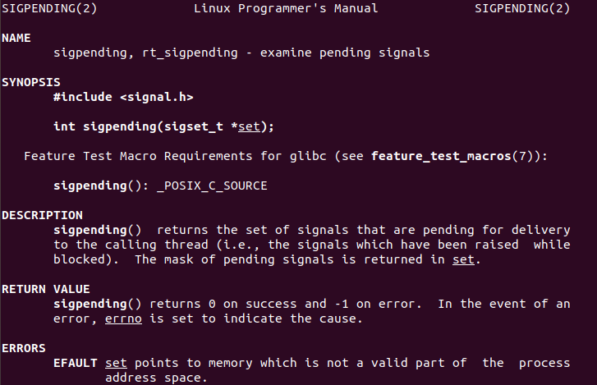Click the DESCRIPTION section heading
The image size is (597, 385).
click(42, 215)
